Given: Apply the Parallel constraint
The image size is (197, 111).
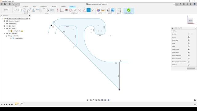Looking at the screenshot, I should coord(75,10).
